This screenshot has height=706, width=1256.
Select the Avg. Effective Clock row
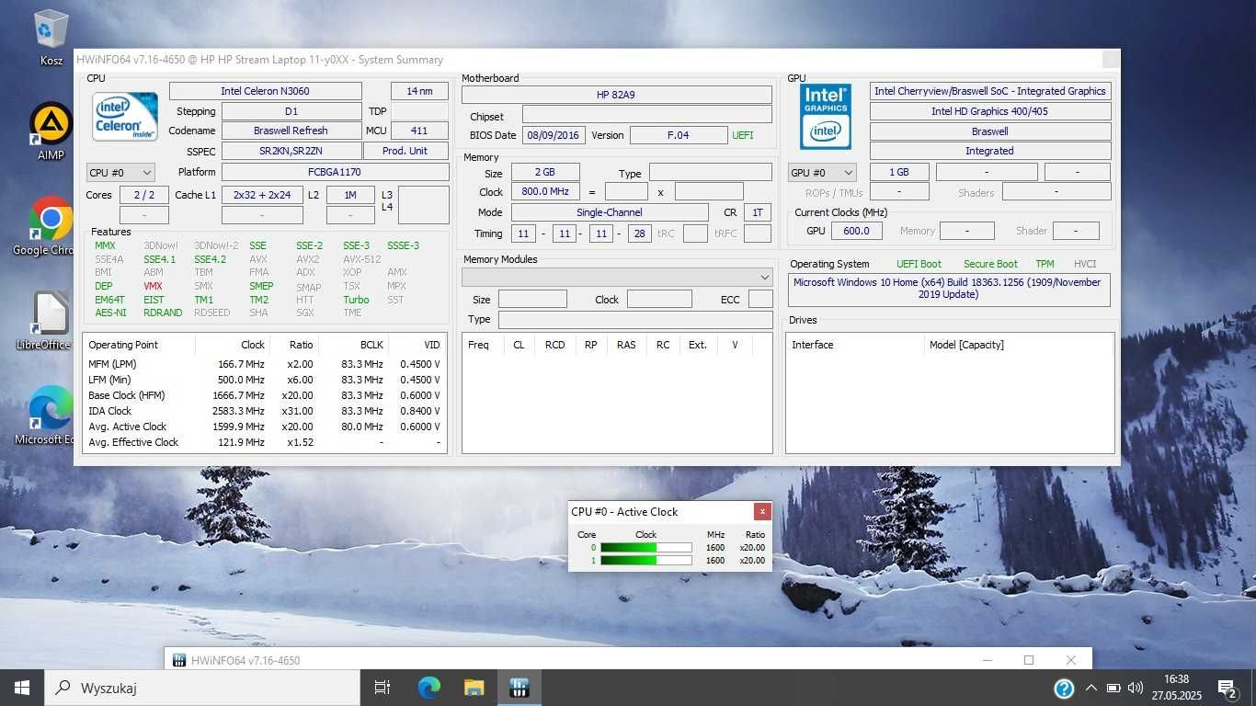[264, 442]
